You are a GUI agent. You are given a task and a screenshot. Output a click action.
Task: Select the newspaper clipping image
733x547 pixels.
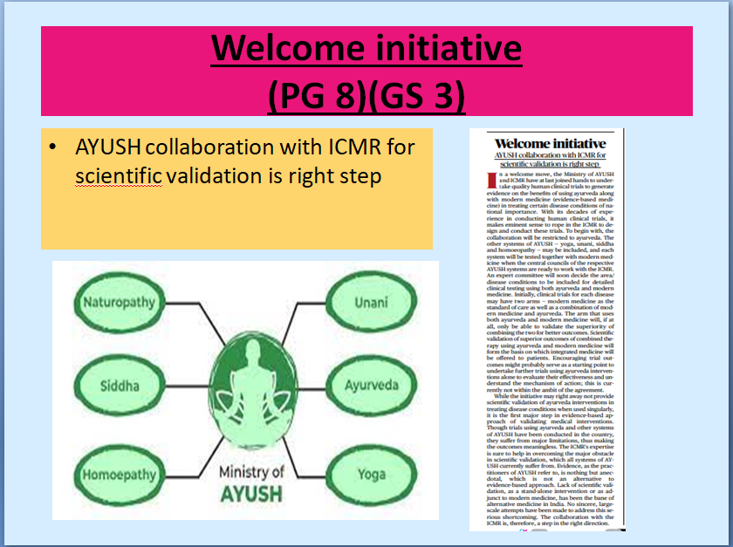point(547,330)
